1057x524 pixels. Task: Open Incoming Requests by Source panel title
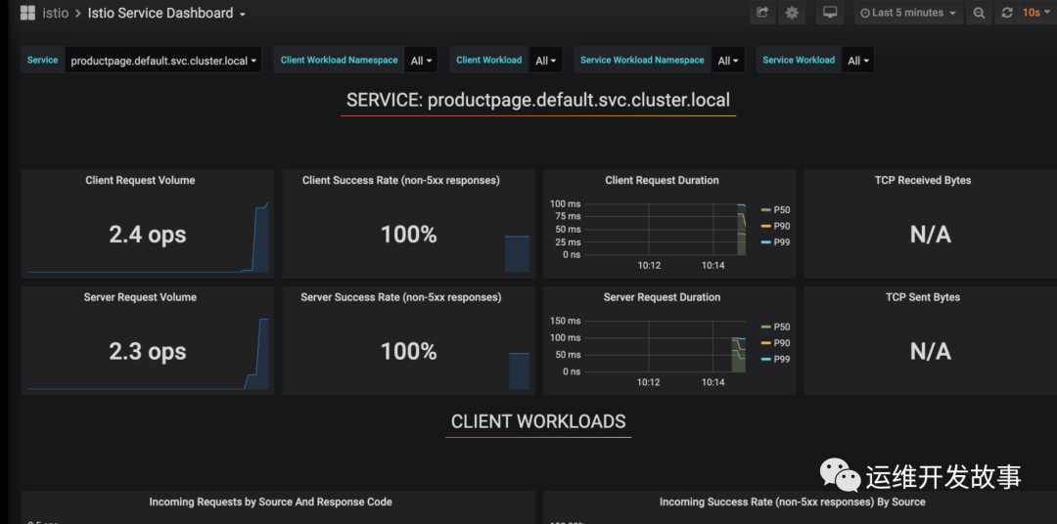click(270, 502)
